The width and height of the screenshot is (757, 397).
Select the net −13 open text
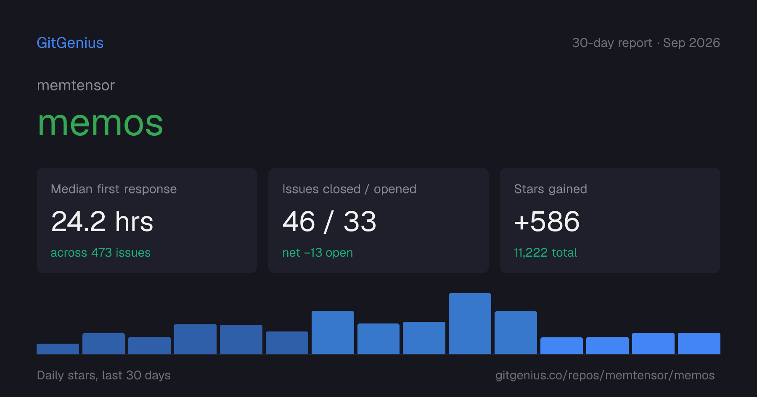(x=318, y=252)
